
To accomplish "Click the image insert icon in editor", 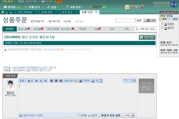I will click(x=93, y=81).
